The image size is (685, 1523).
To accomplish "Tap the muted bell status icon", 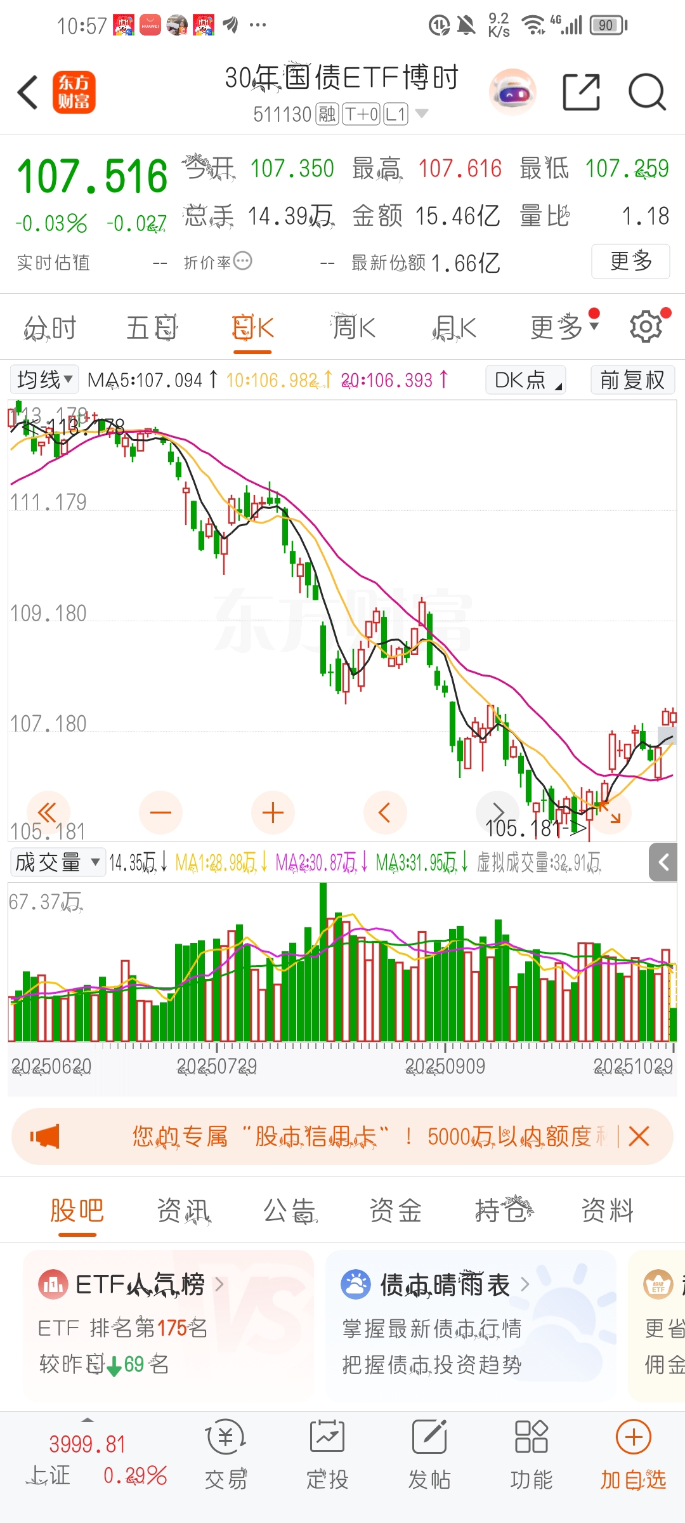I will coord(466,25).
